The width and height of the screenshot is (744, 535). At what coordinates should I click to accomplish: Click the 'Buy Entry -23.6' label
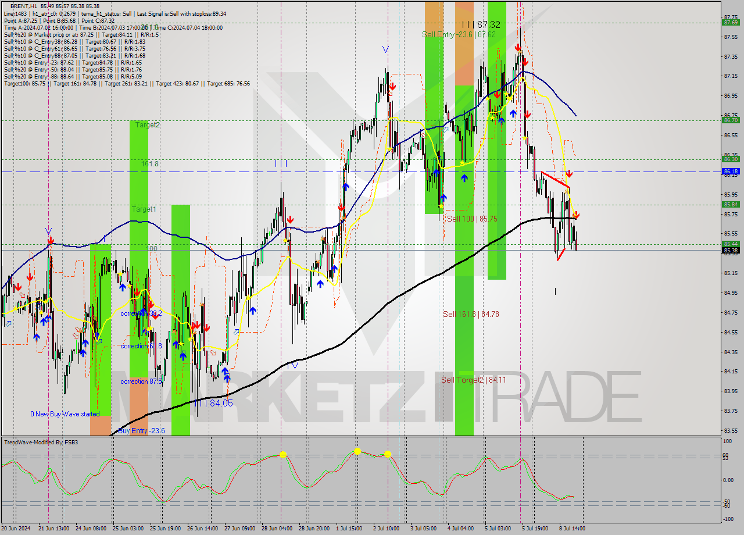141,430
